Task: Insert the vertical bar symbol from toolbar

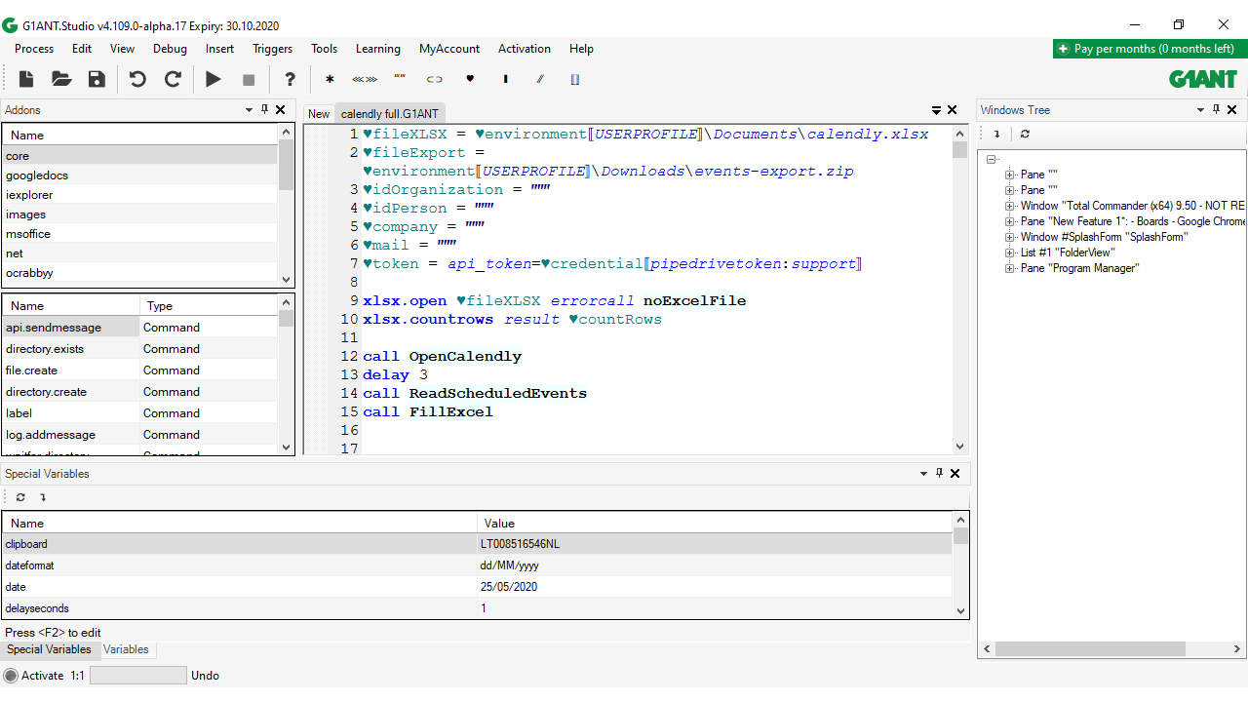Action: tap(505, 79)
